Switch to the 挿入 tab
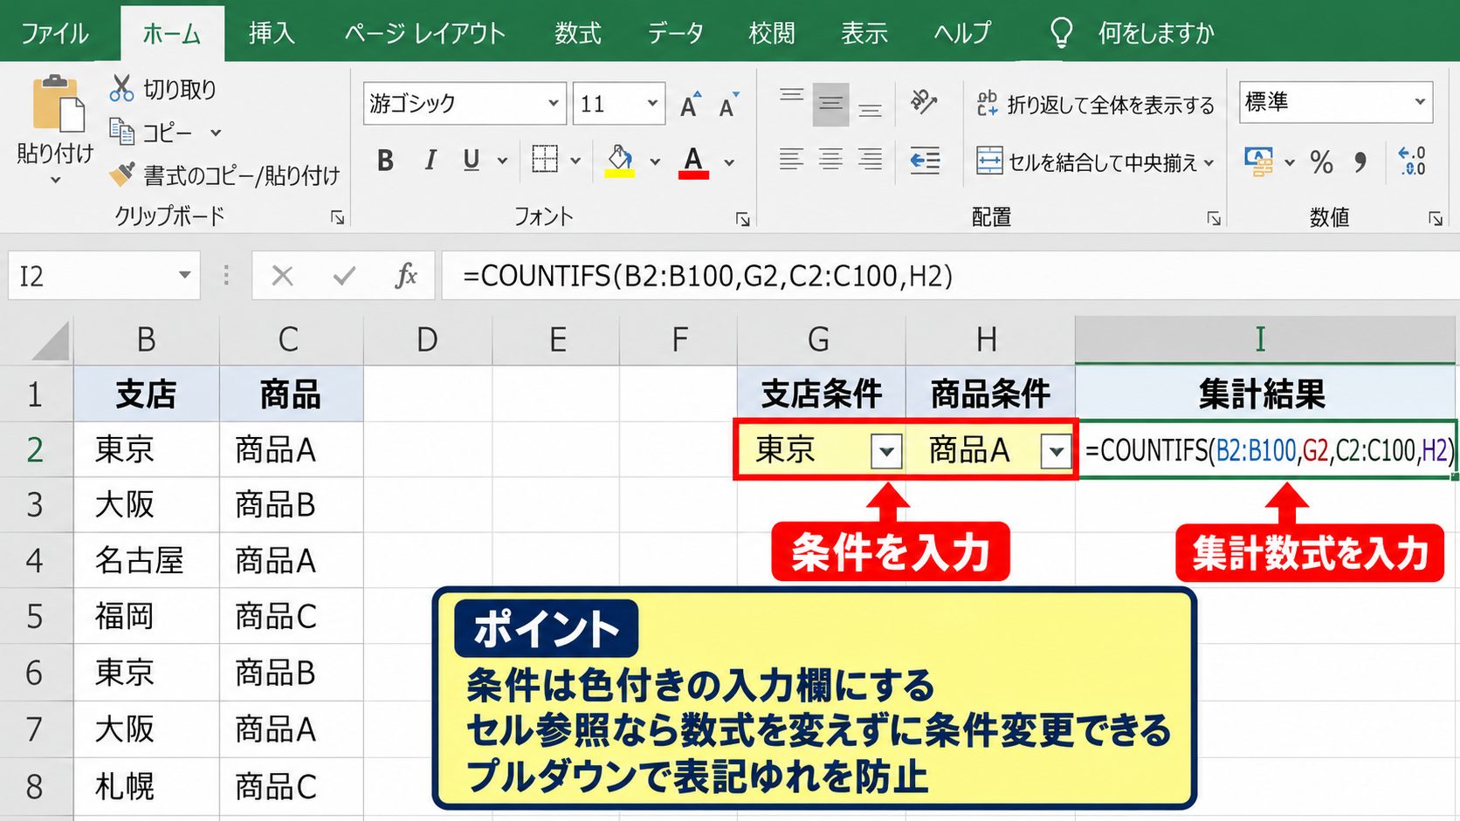1460x821 pixels. coord(272,33)
